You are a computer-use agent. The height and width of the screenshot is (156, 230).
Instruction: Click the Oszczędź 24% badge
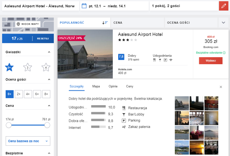pyautogui.click(x=71, y=38)
